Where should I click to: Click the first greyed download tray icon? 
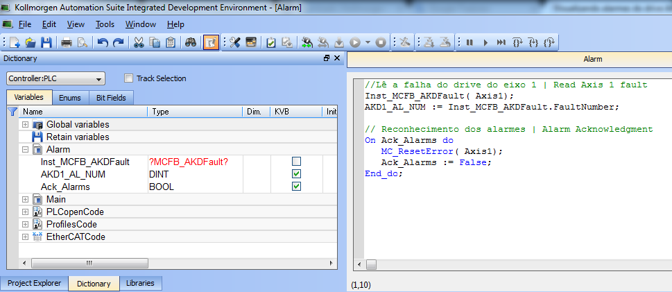(x=429, y=42)
